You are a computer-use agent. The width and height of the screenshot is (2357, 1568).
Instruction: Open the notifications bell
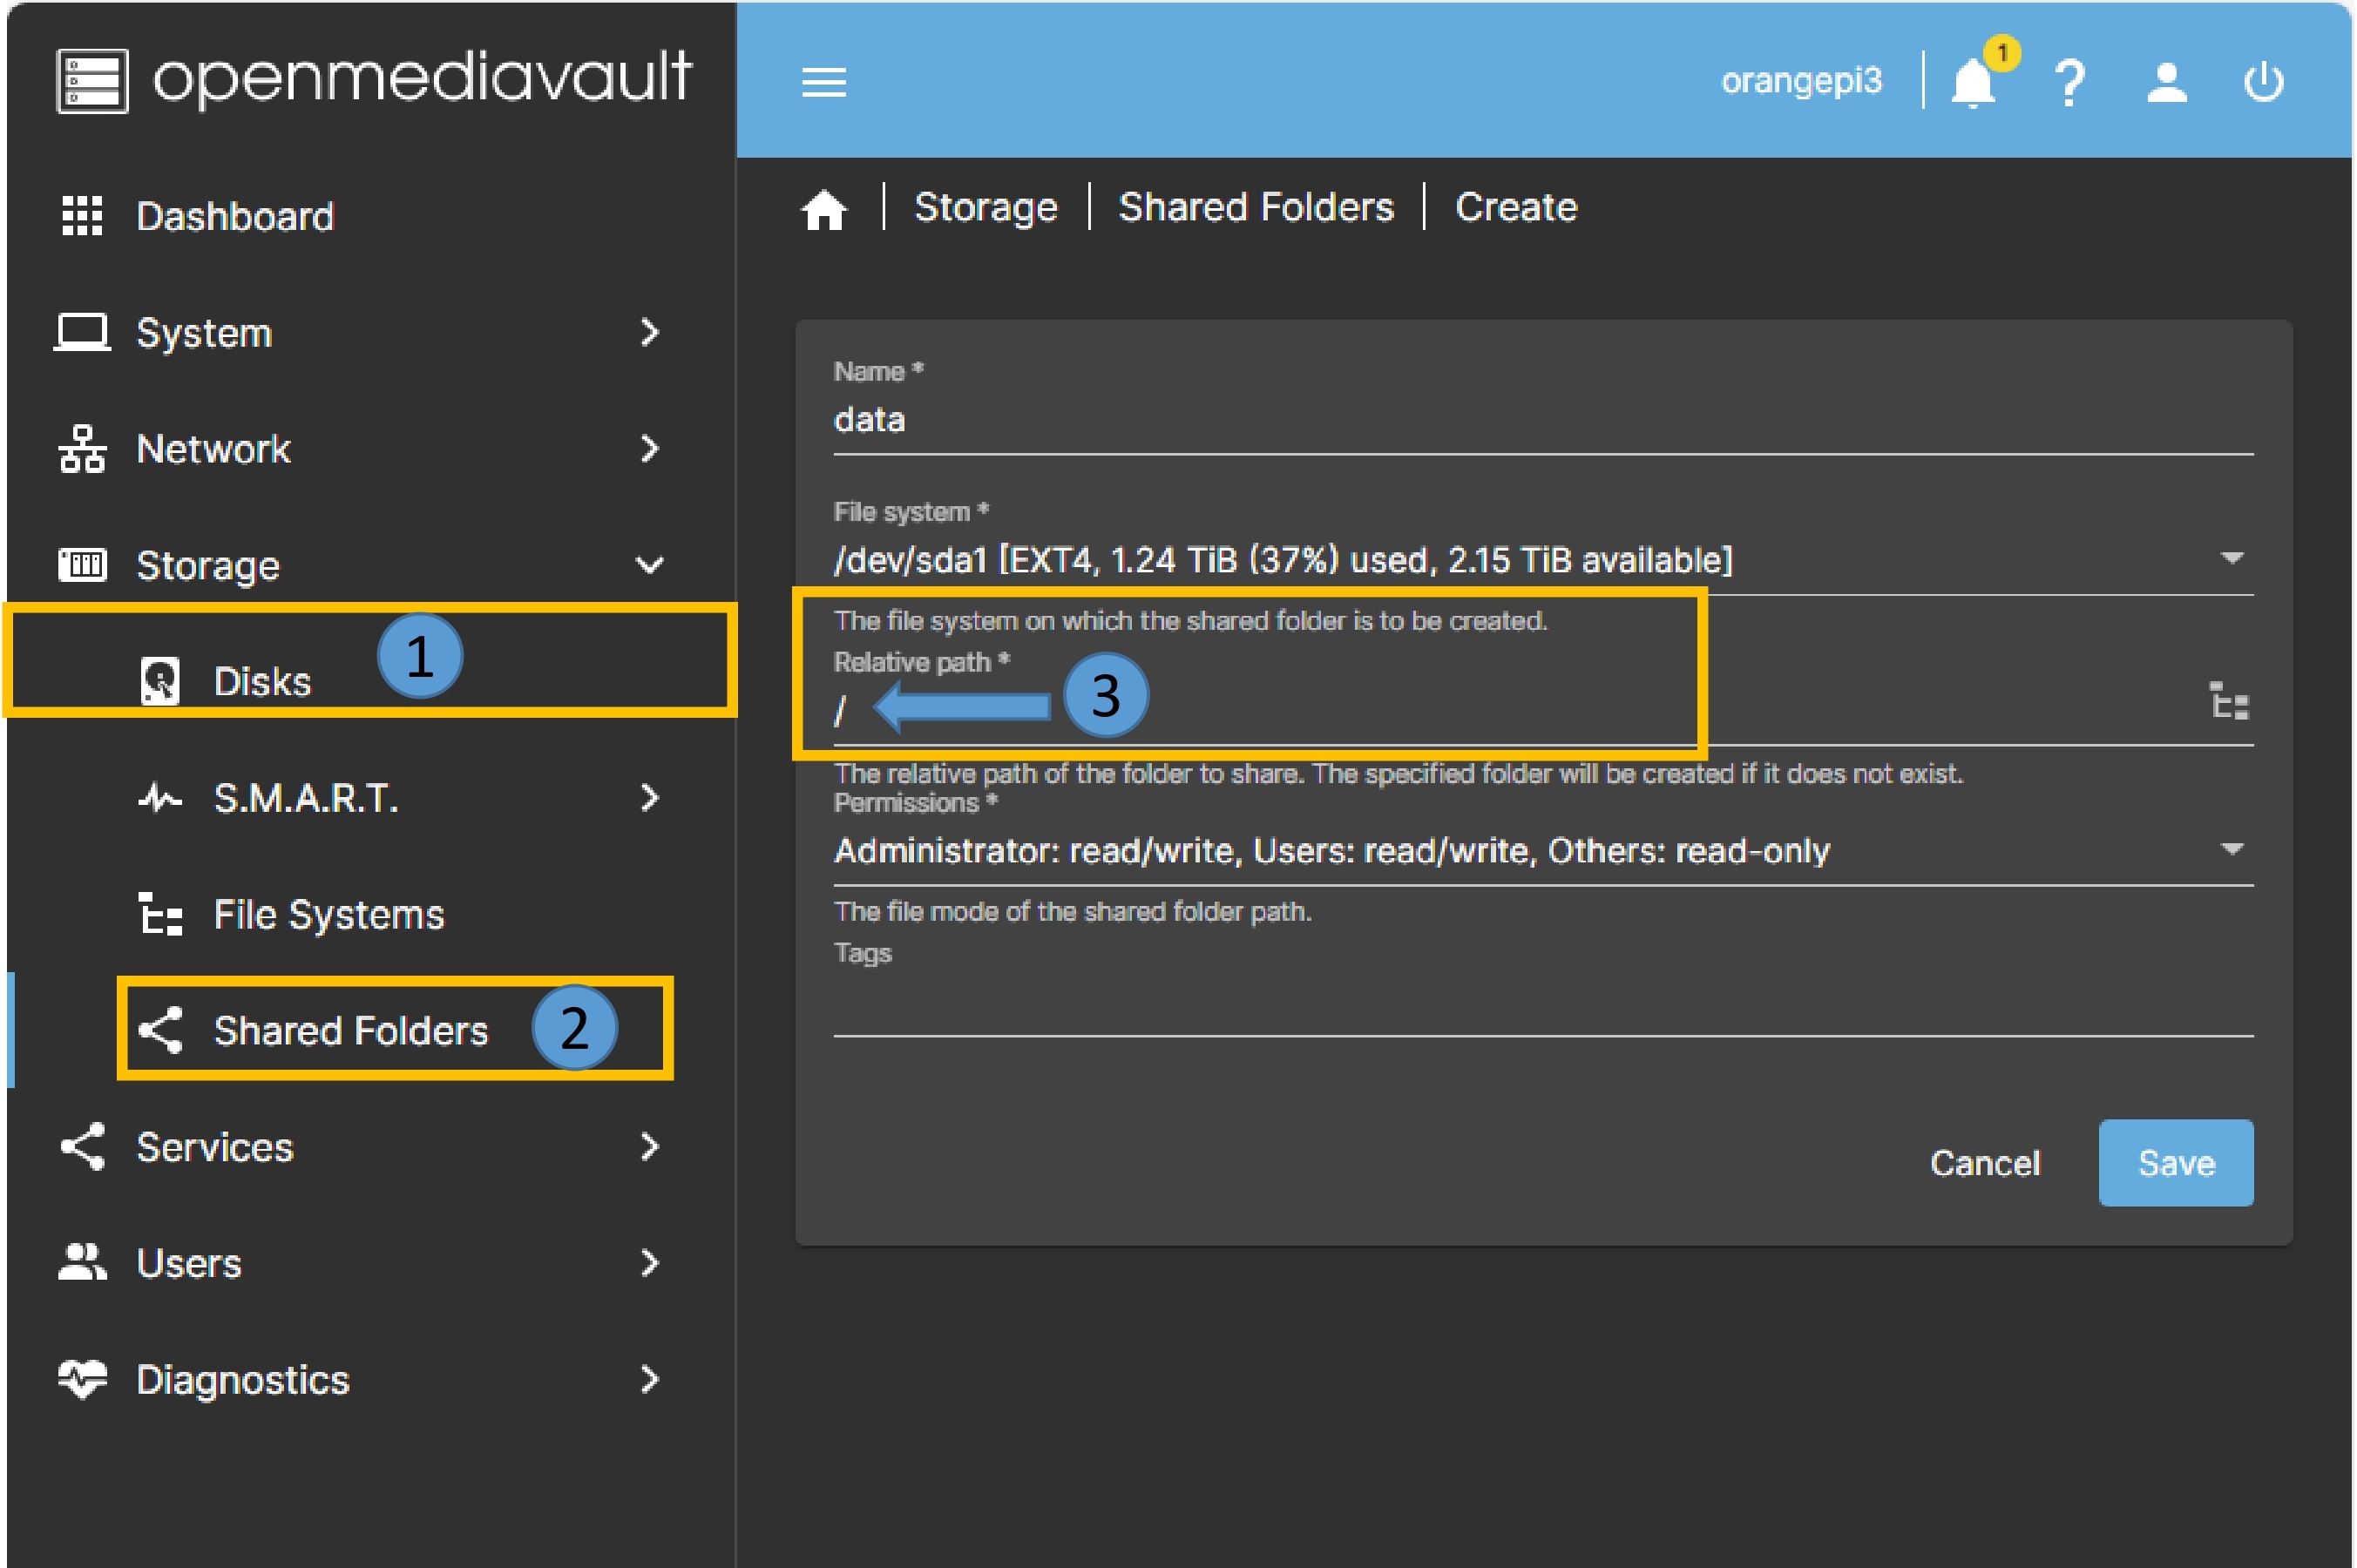tap(1973, 82)
